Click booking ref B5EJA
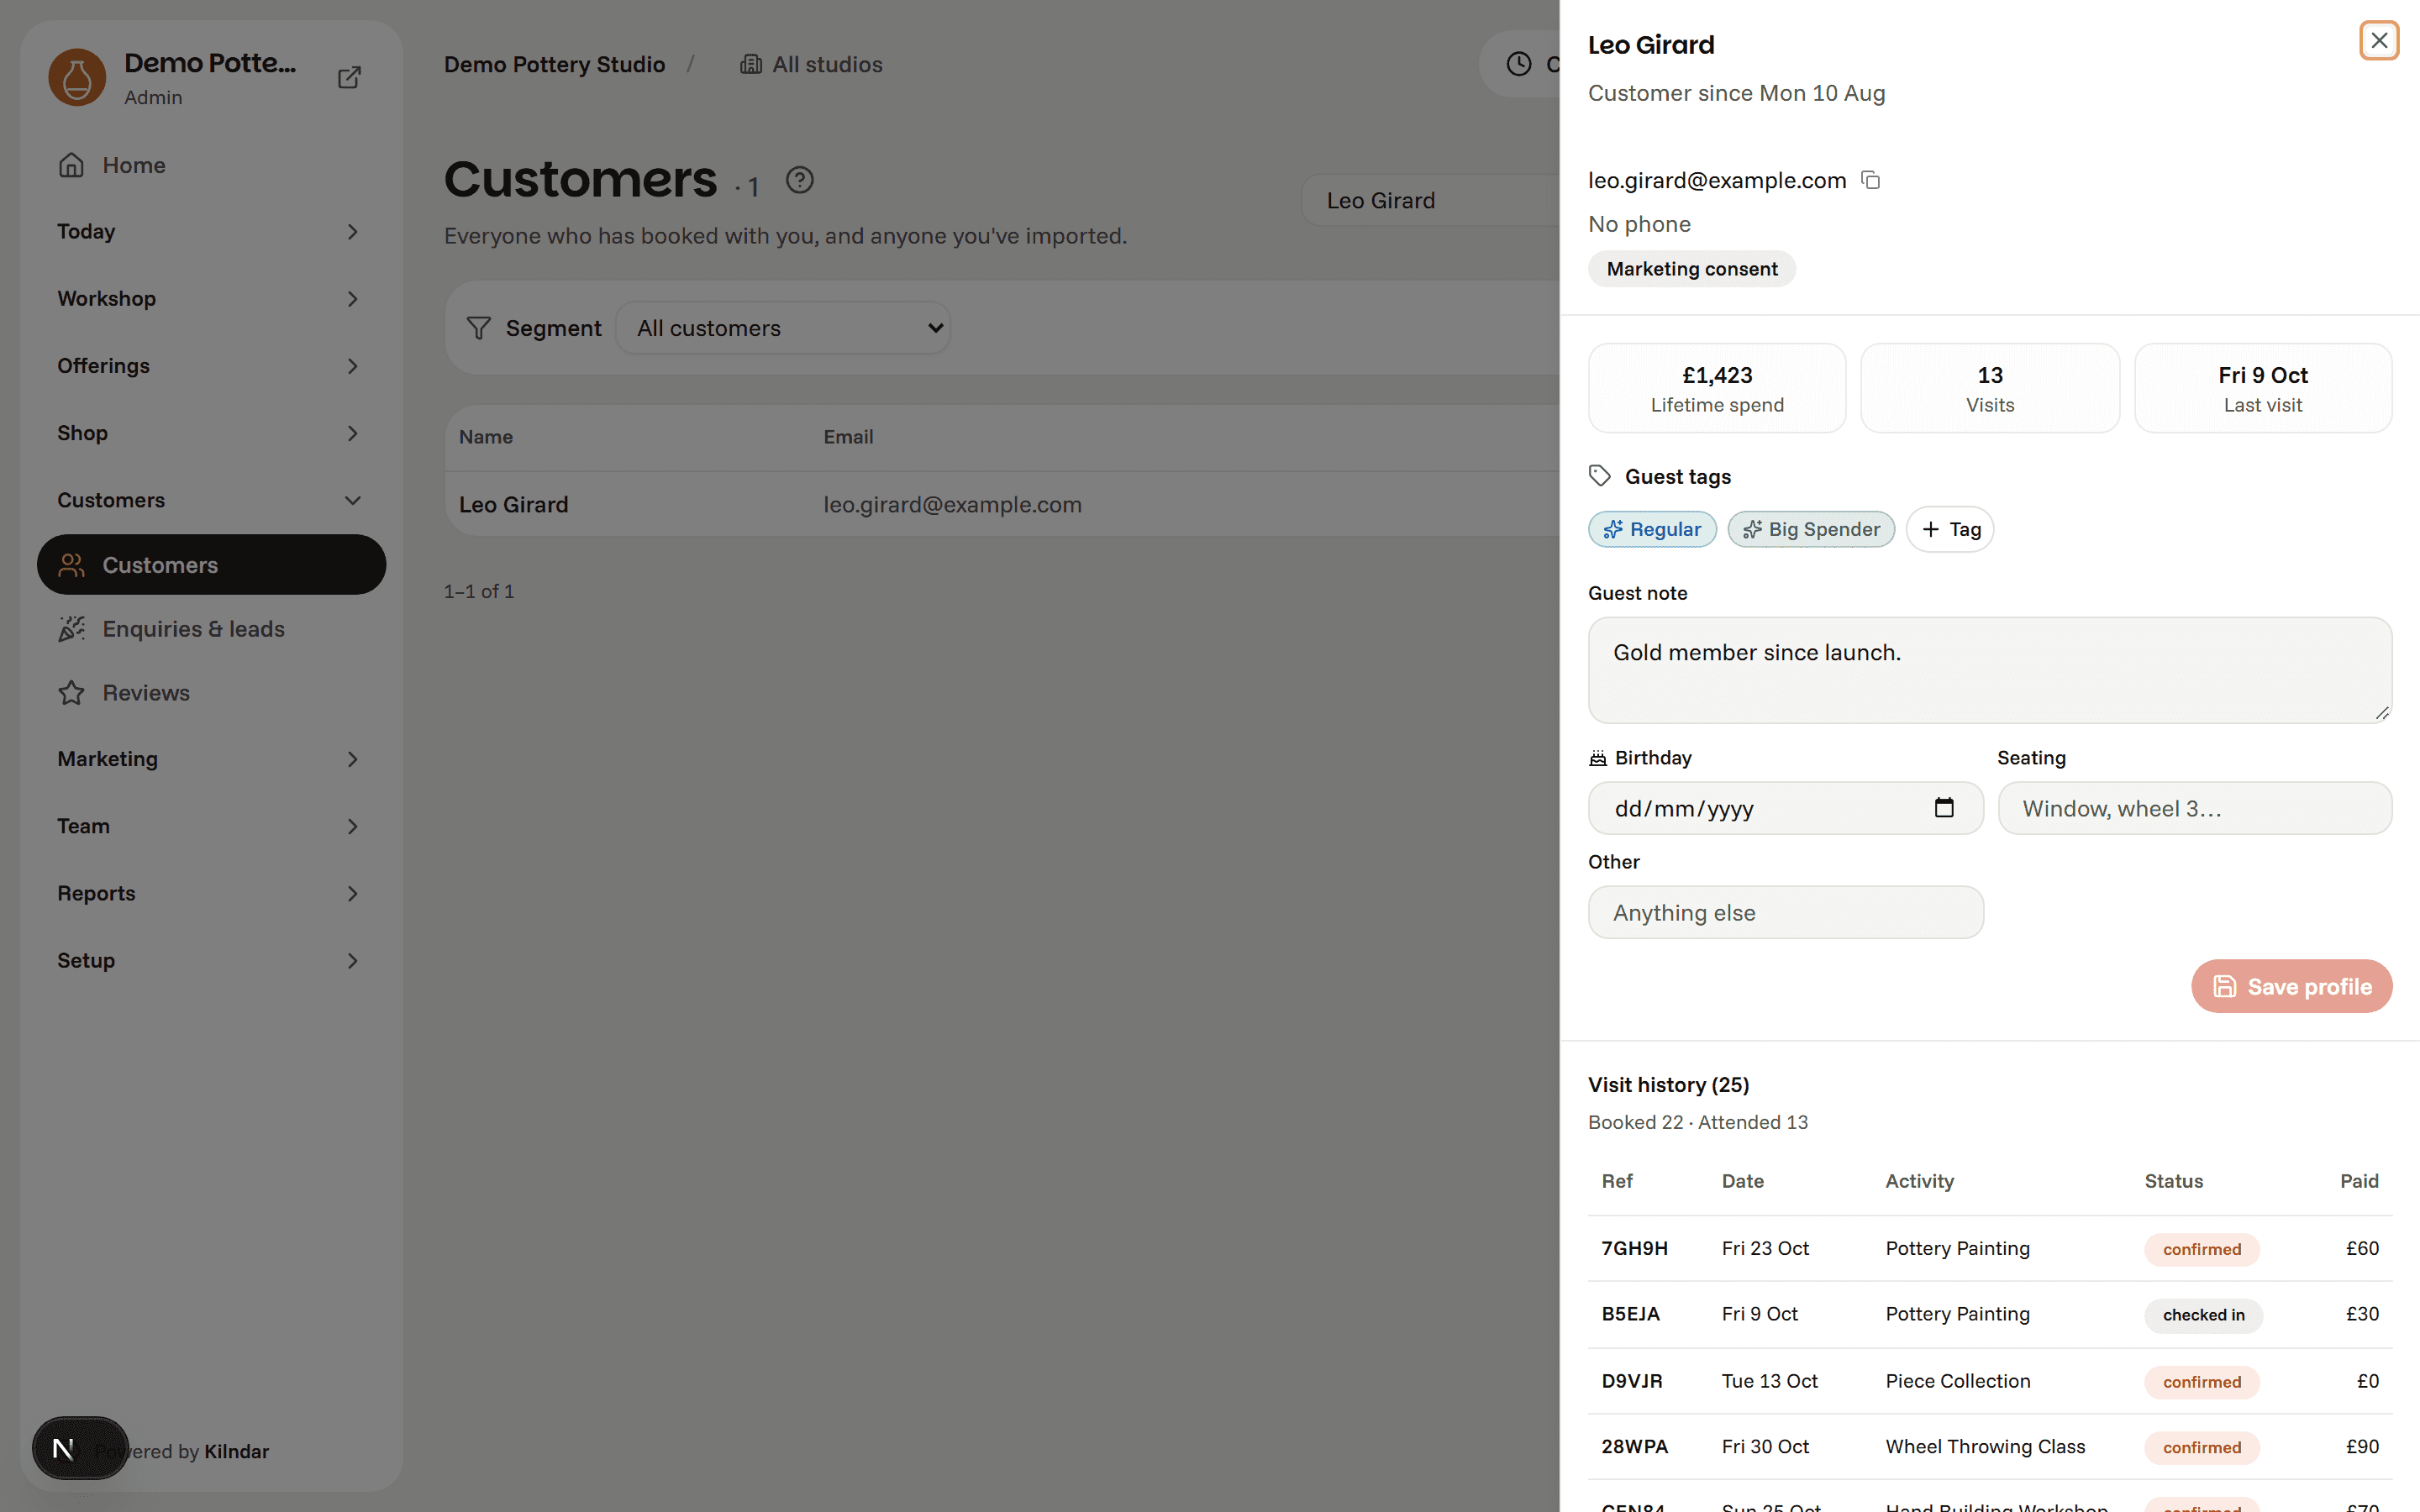Image resolution: width=2420 pixels, height=1512 pixels. coord(1630,1314)
